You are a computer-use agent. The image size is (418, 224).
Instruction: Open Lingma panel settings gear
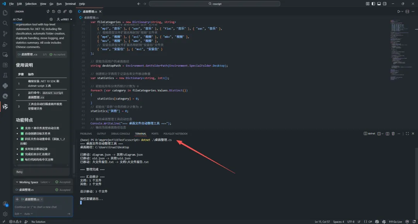tap(71, 12)
